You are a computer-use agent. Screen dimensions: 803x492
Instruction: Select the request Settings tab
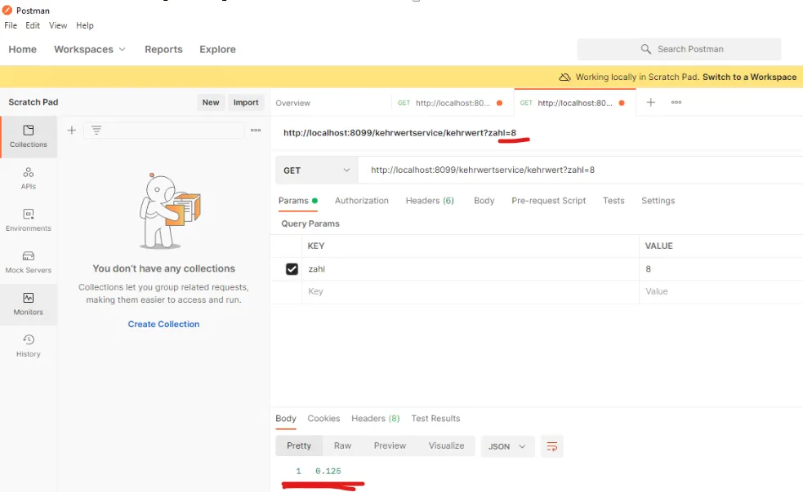coord(658,201)
